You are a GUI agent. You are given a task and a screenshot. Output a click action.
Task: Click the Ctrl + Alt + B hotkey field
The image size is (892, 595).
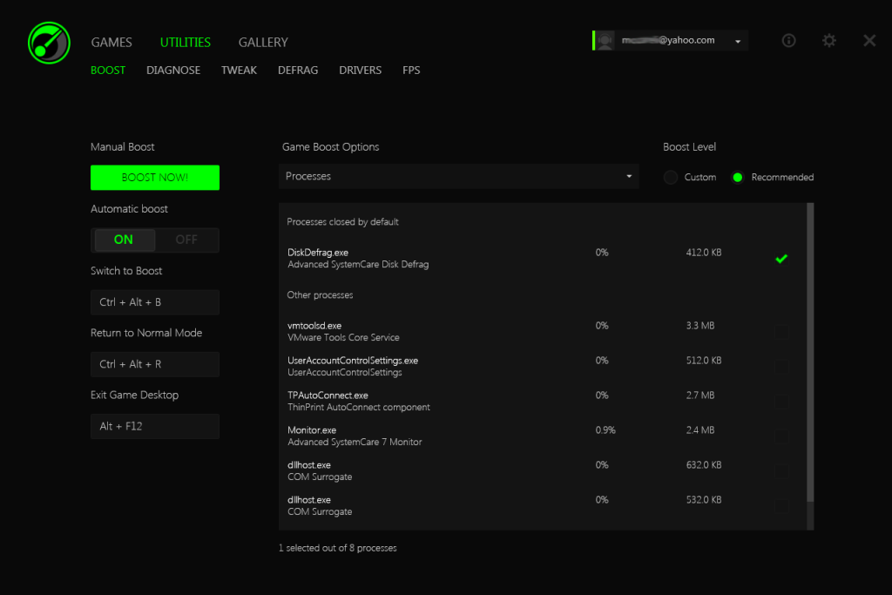pos(155,302)
